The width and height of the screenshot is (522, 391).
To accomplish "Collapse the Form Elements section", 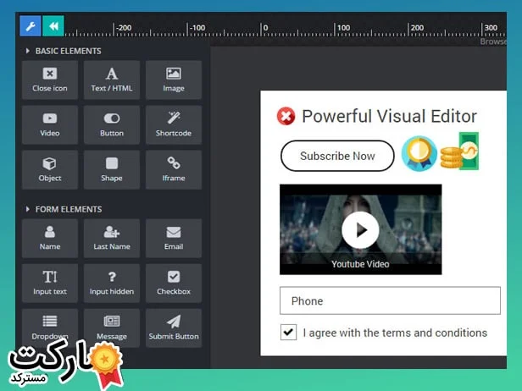I will click(27, 209).
